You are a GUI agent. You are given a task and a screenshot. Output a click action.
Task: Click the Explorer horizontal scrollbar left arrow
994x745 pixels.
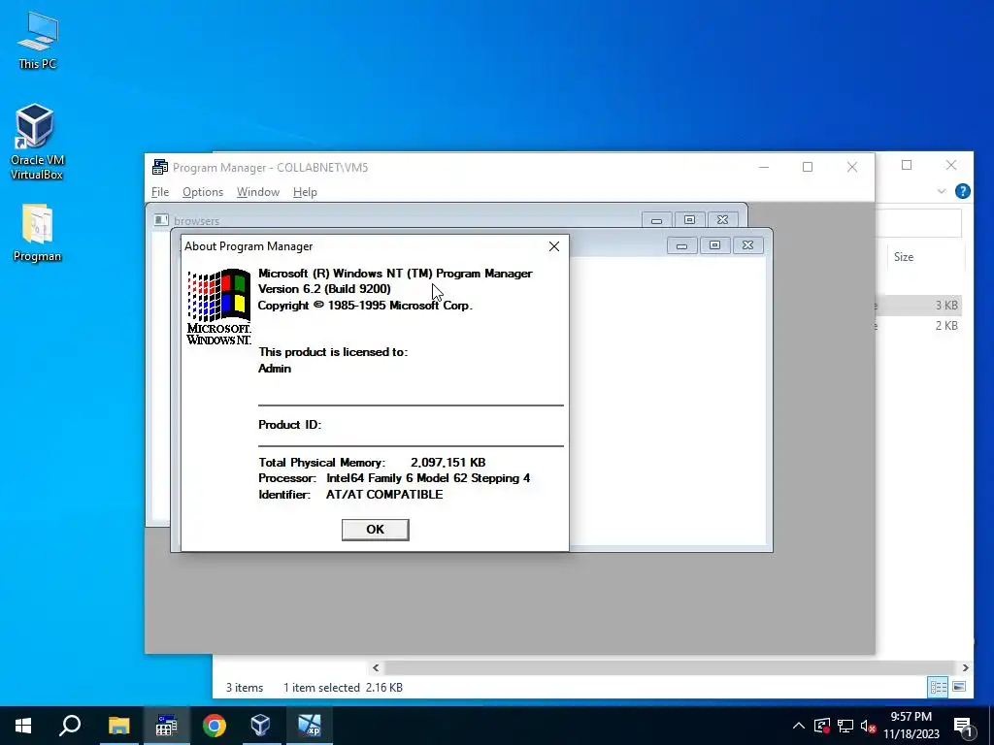click(x=376, y=667)
